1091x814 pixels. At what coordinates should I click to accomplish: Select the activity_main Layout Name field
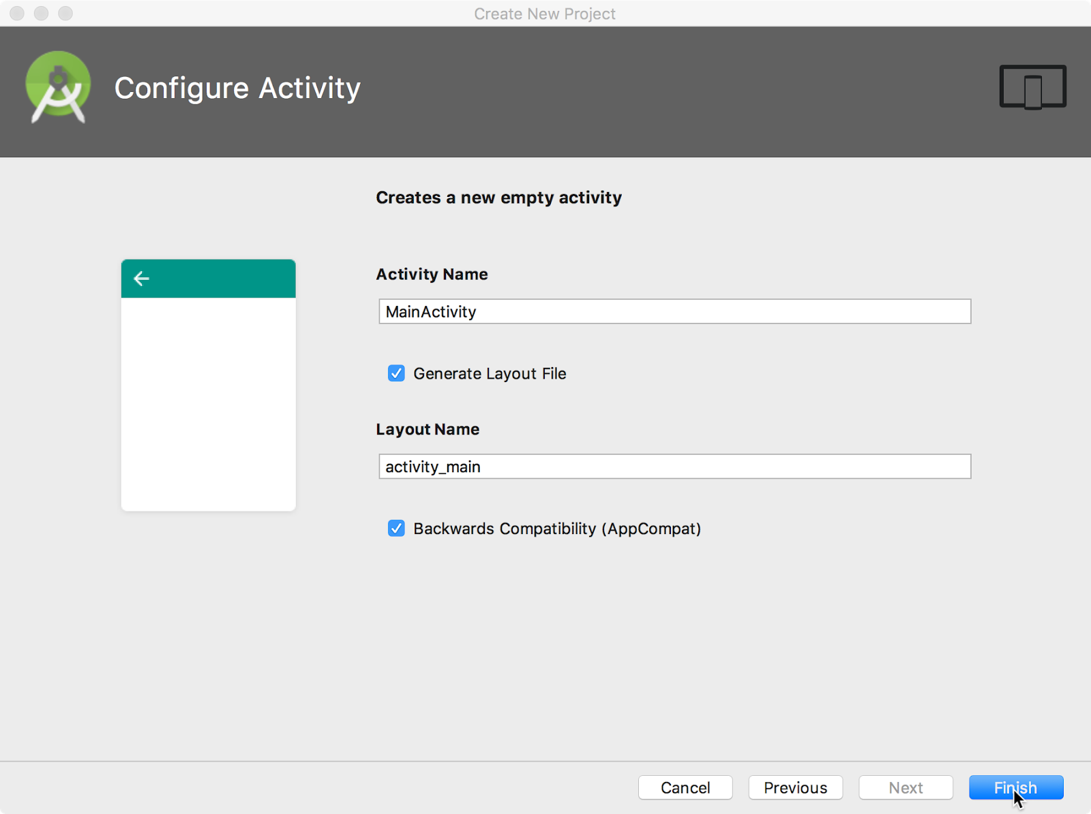[674, 467]
